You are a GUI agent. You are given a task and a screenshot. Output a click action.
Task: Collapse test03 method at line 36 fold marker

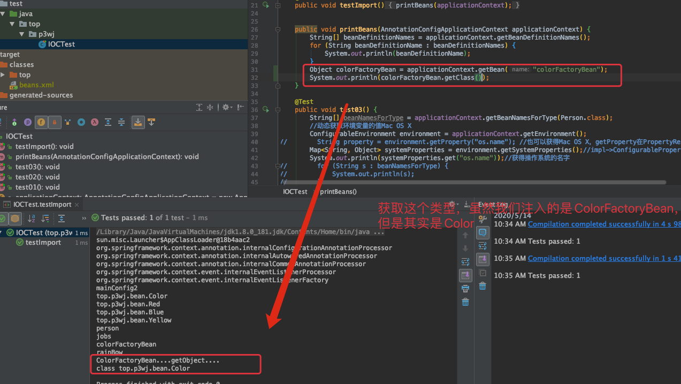(279, 110)
